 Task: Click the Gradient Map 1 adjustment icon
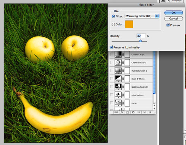click(118, 54)
